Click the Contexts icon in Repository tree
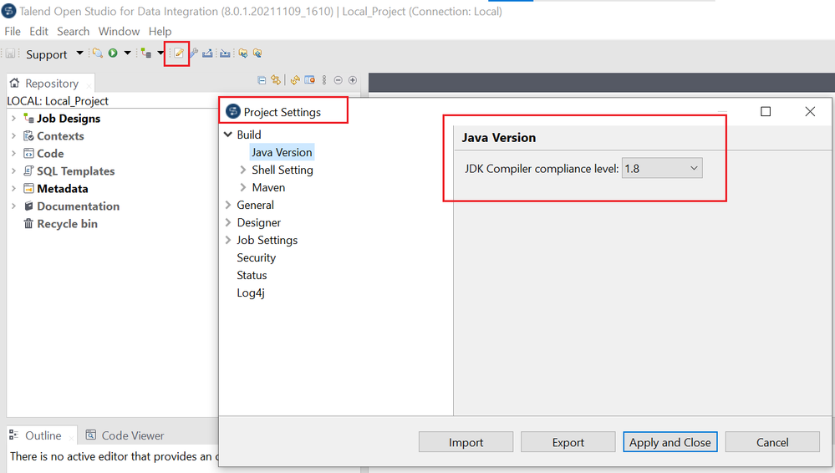 [28, 136]
